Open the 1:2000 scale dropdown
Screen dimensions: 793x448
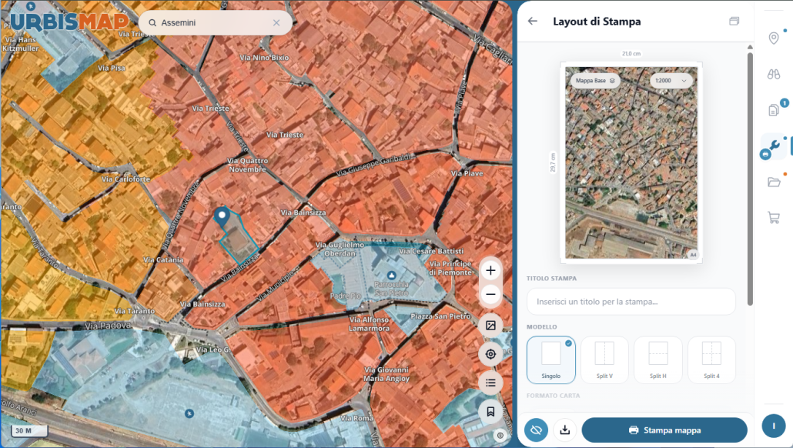point(671,80)
